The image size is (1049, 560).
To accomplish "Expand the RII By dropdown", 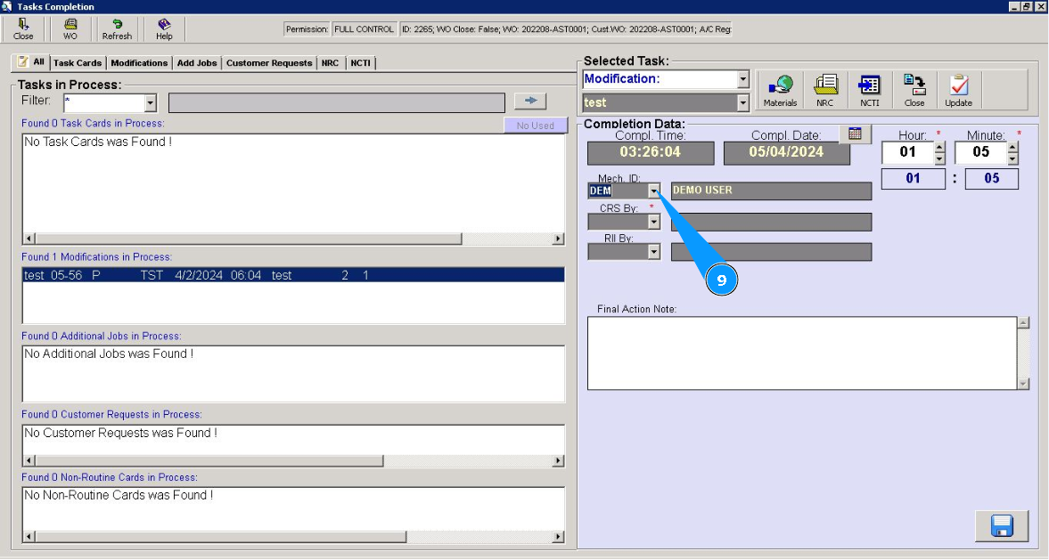I will (x=653, y=251).
